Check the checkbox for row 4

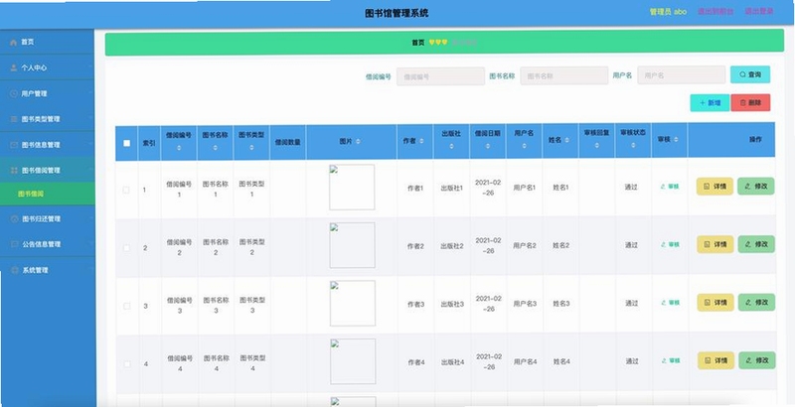point(127,364)
